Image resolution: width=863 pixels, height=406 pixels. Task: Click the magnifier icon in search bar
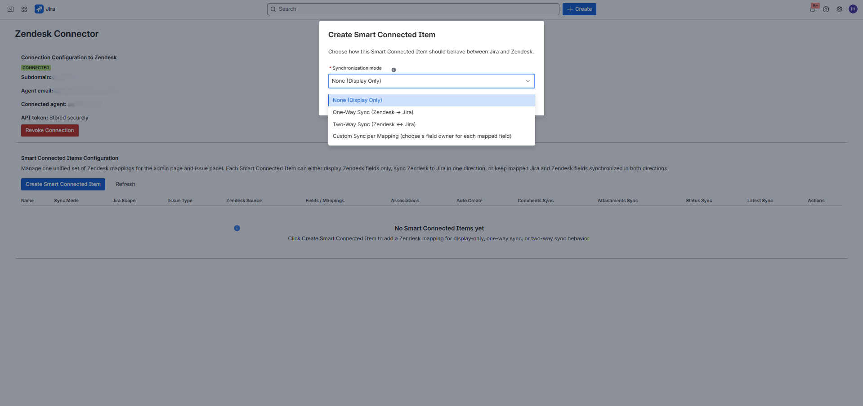point(273,9)
